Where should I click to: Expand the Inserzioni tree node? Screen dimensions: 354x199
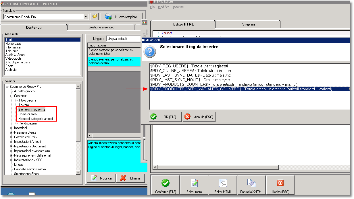(11, 128)
